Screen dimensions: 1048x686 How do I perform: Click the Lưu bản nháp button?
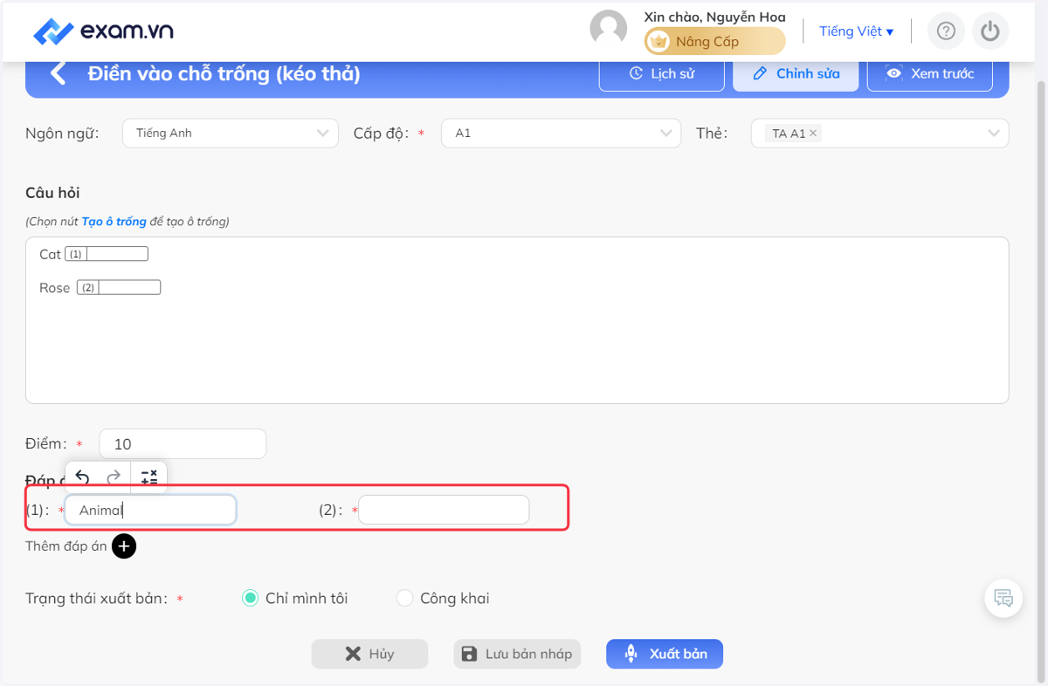(517, 654)
